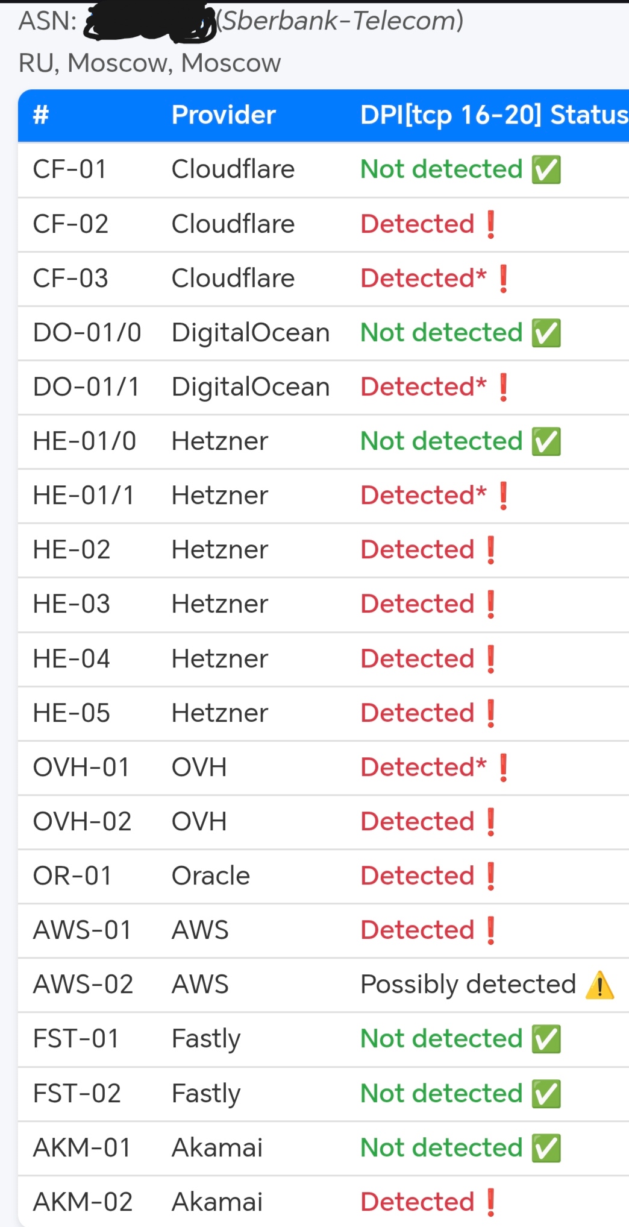
Task: Click the green checkmark in HE-01/0 row
Action: coord(546,441)
